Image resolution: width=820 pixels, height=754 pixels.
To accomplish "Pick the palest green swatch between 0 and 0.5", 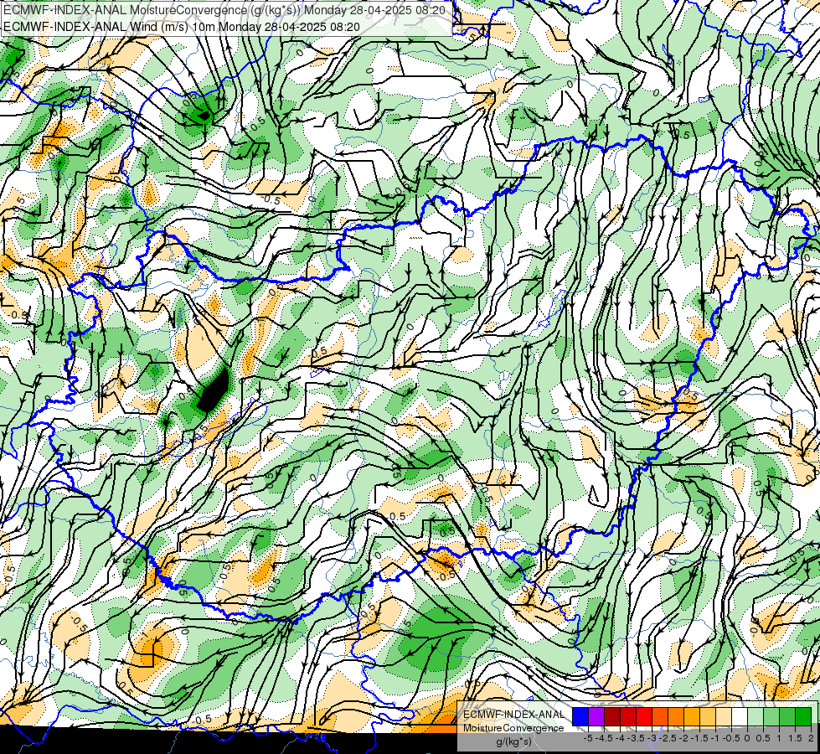I will (756, 717).
